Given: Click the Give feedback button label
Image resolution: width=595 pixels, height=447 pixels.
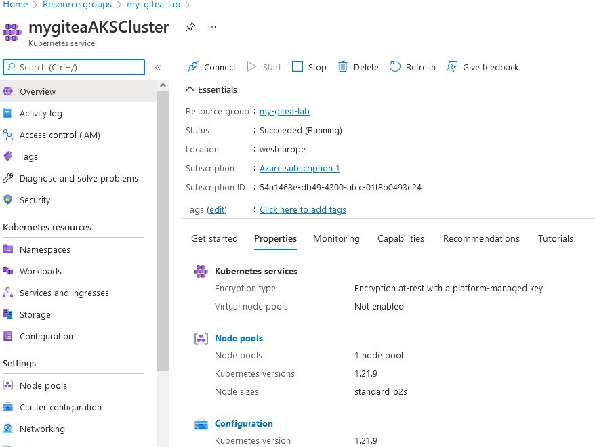Looking at the screenshot, I should [491, 68].
